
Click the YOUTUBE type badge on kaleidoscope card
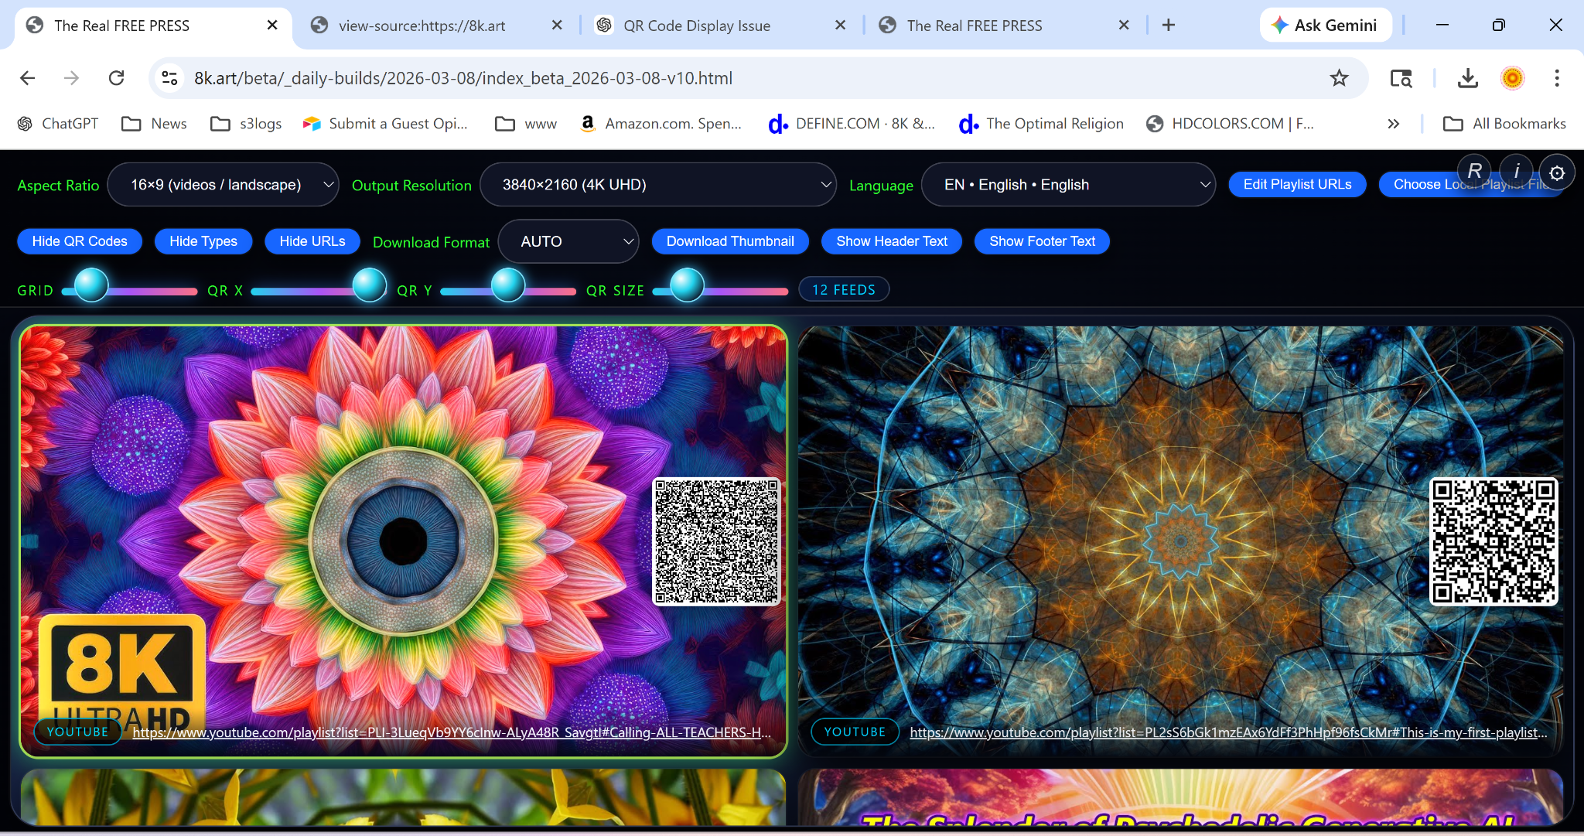855,732
